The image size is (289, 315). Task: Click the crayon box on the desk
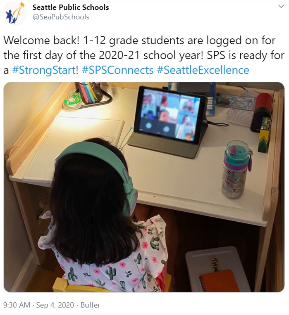click(265, 135)
